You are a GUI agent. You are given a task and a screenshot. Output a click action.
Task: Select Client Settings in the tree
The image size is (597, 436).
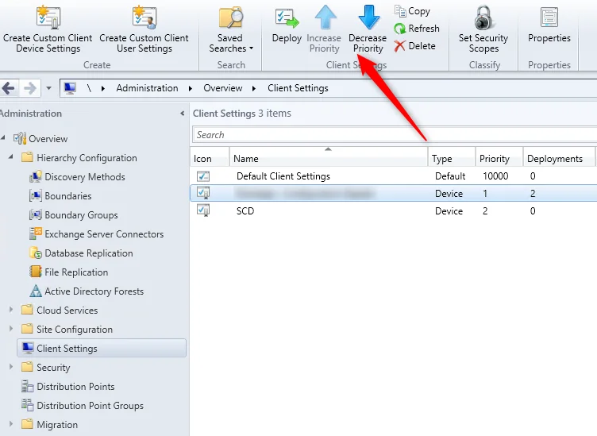[102, 348]
